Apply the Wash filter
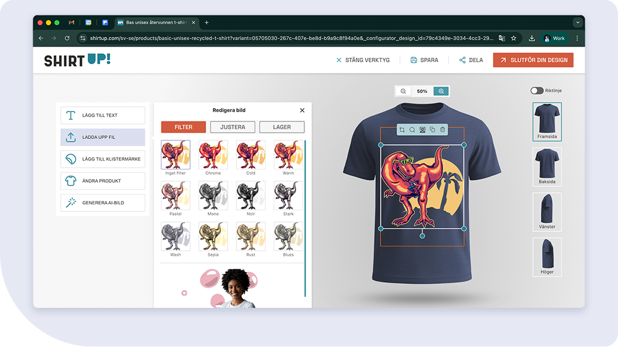Viewport: 618px width, 347px height. (176, 237)
